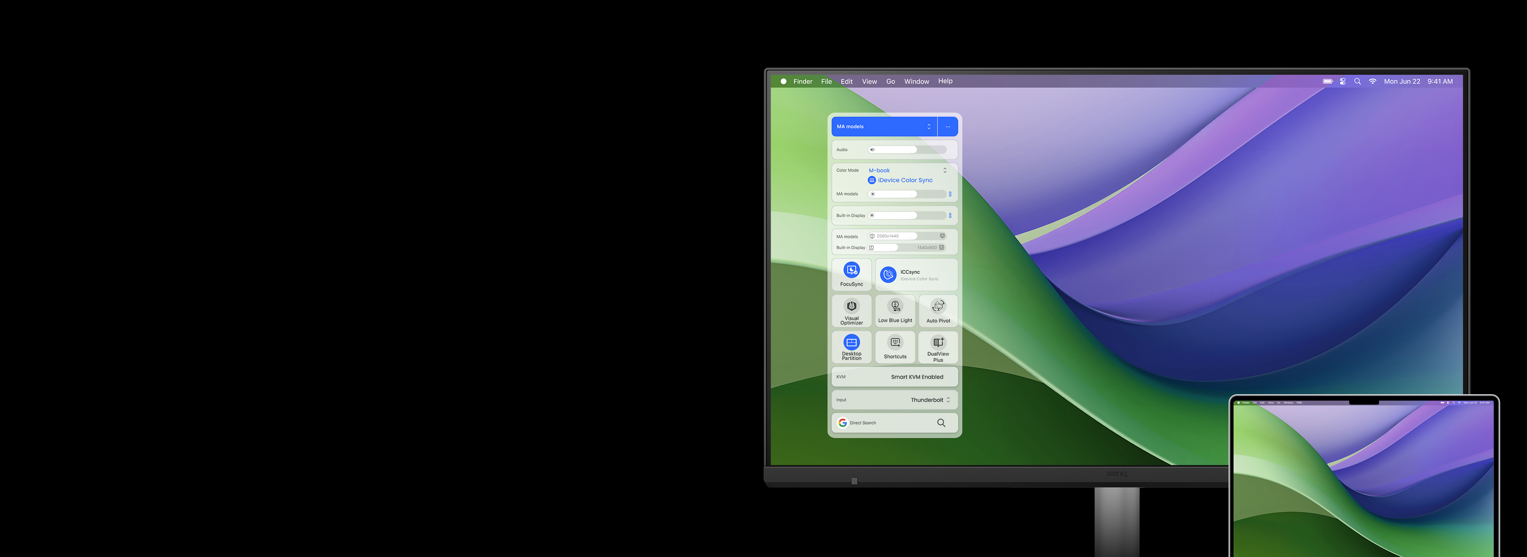Click the battery icon in menu bar
1527x557 pixels.
1328,81
